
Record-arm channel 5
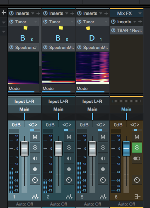pyautogui.click(x=103, y=169)
